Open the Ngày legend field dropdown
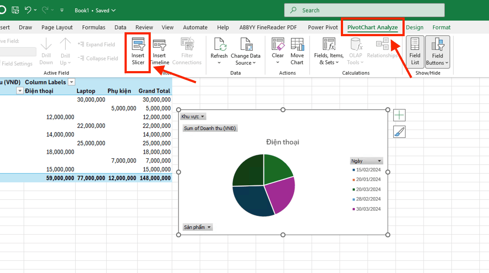This screenshot has width=489, height=273. [378, 160]
